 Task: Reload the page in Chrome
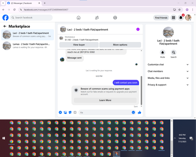tap(15, 9)
